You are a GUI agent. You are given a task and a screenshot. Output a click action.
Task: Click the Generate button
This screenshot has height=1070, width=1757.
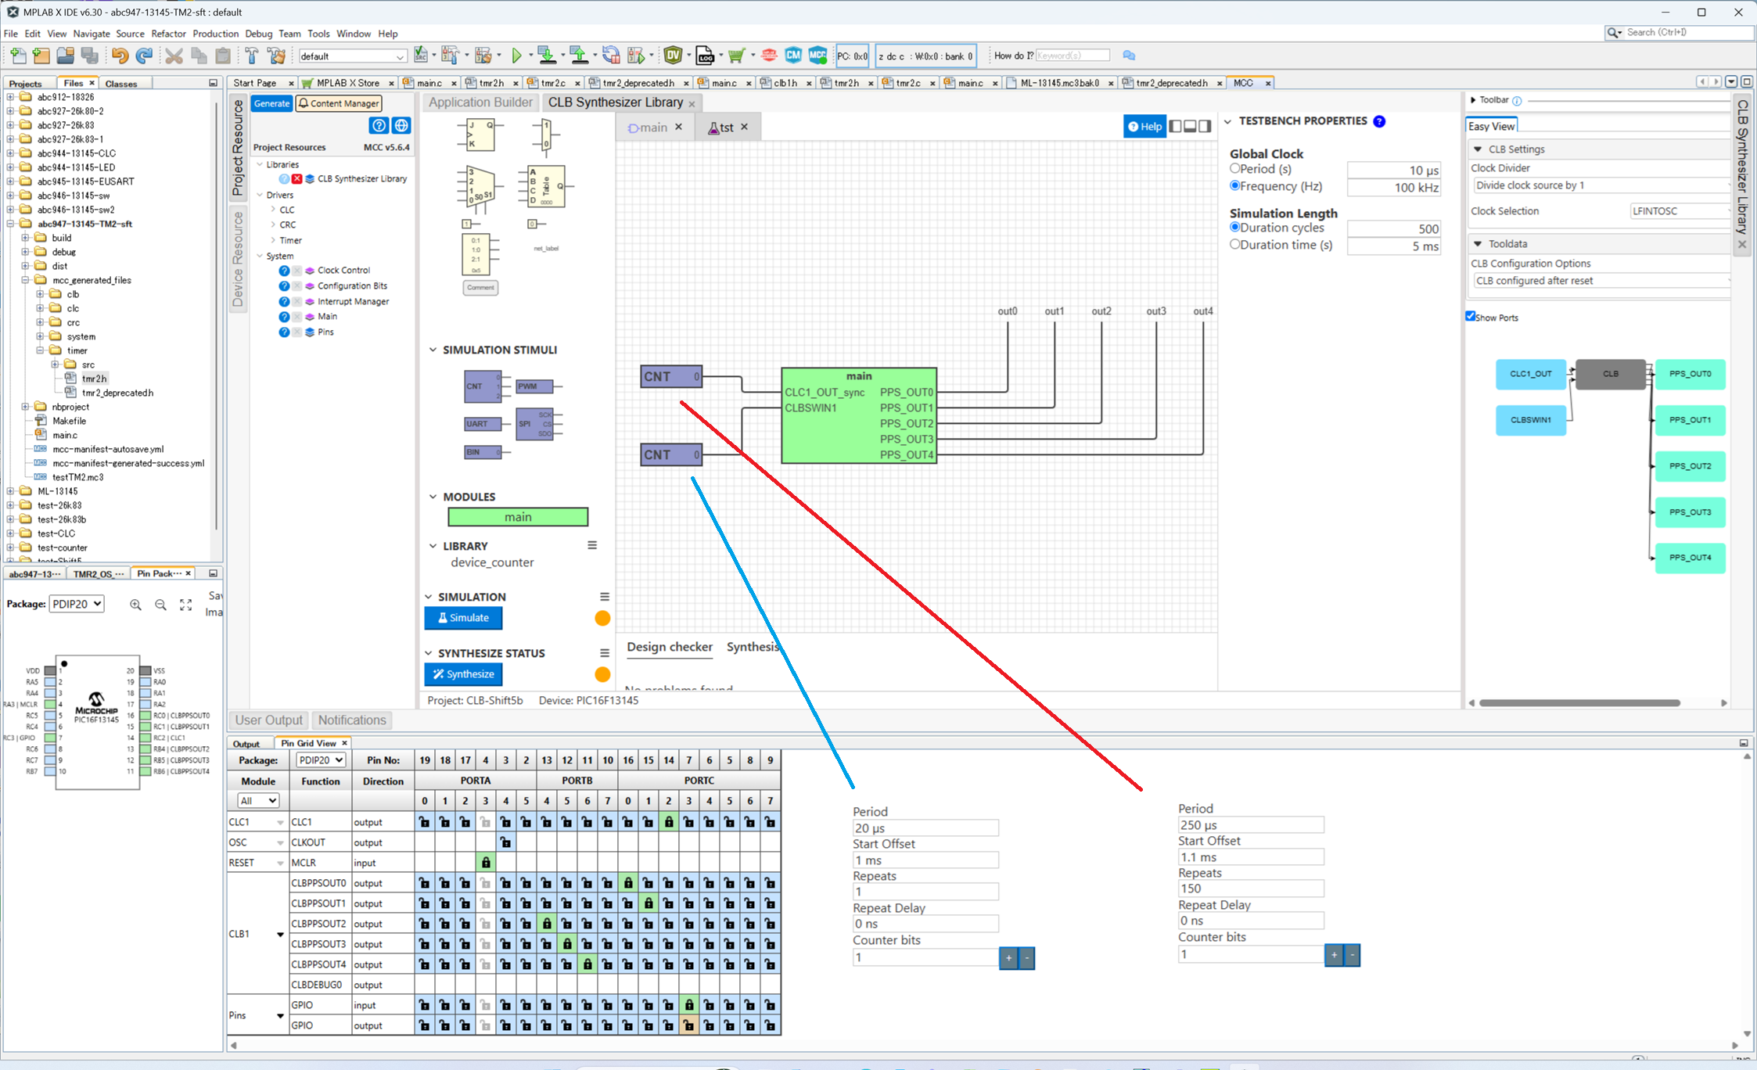tap(271, 103)
